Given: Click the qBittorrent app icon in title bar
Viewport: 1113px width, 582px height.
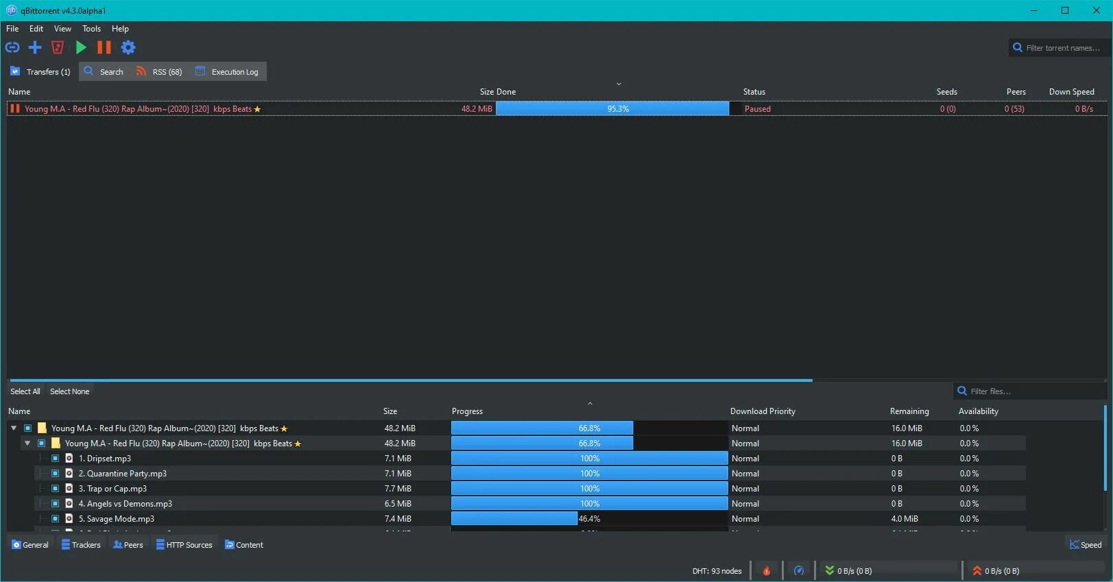Looking at the screenshot, I should coord(11,10).
